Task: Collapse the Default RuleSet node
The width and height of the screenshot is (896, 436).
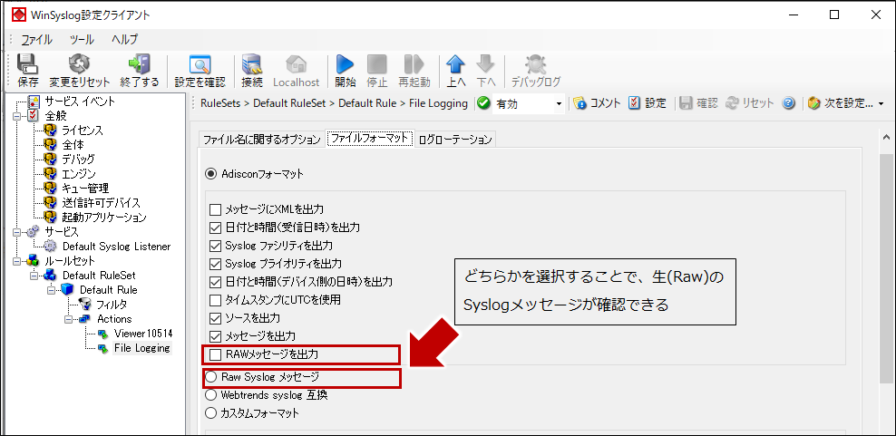Action: pos(34,276)
